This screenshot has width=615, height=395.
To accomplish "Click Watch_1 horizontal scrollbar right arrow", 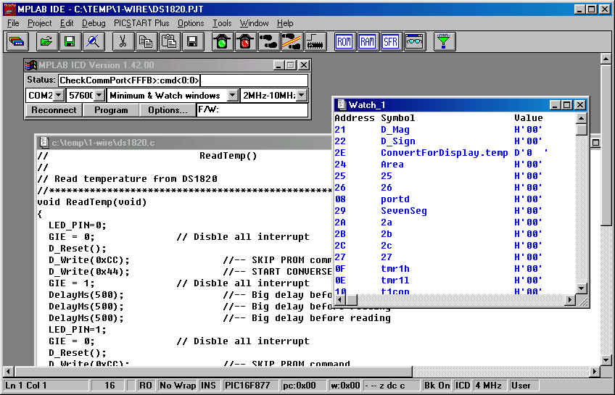I will [x=570, y=300].
